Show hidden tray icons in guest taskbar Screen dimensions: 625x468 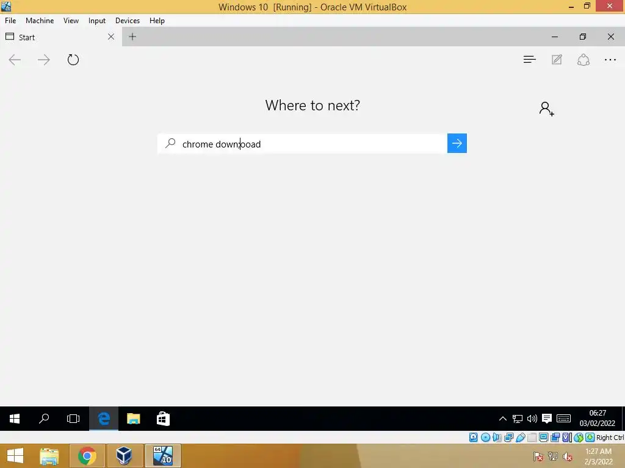(x=503, y=419)
